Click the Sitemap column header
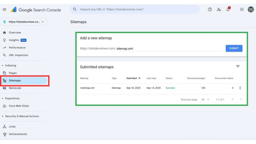The image size is (256, 144). tap(84, 78)
